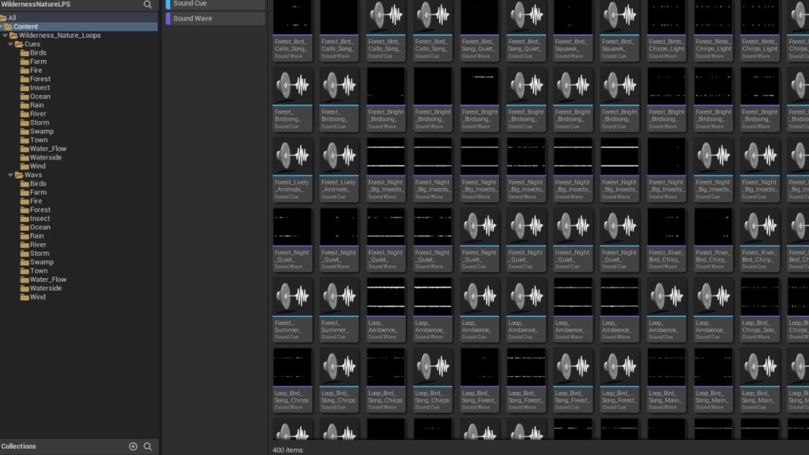Click the Collections search magnifier icon
This screenshot has height=455, width=809.
(148, 446)
